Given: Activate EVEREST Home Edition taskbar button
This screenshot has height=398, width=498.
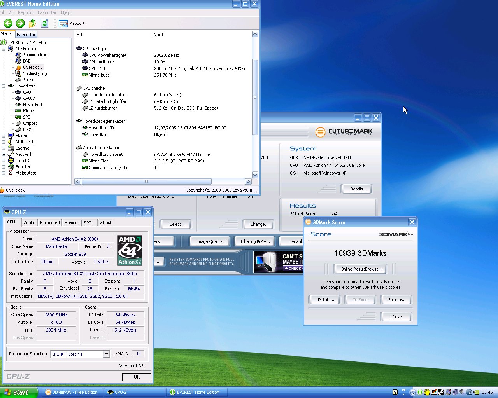Looking at the screenshot, I should pyautogui.click(x=197, y=392).
